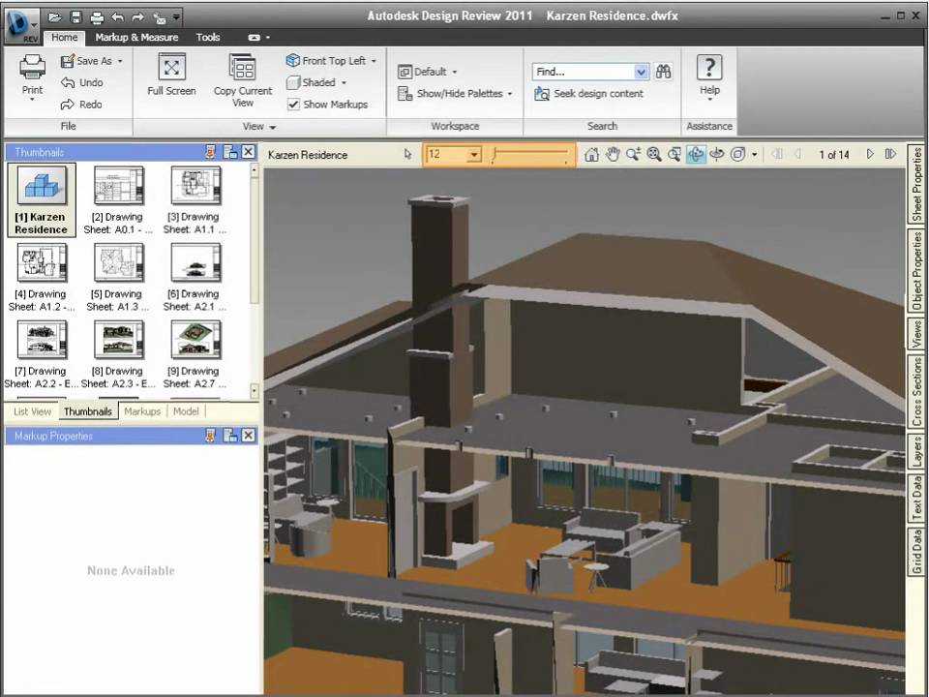Image resolution: width=929 pixels, height=697 pixels.
Task: Open the Tools ribbon tab
Action: coord(208,38)
